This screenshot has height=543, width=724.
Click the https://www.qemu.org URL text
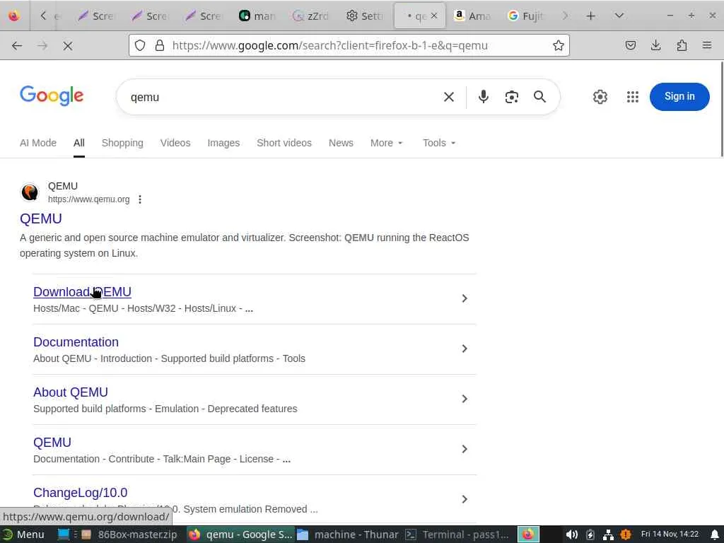pyautogui.click(x=88, y=199)
